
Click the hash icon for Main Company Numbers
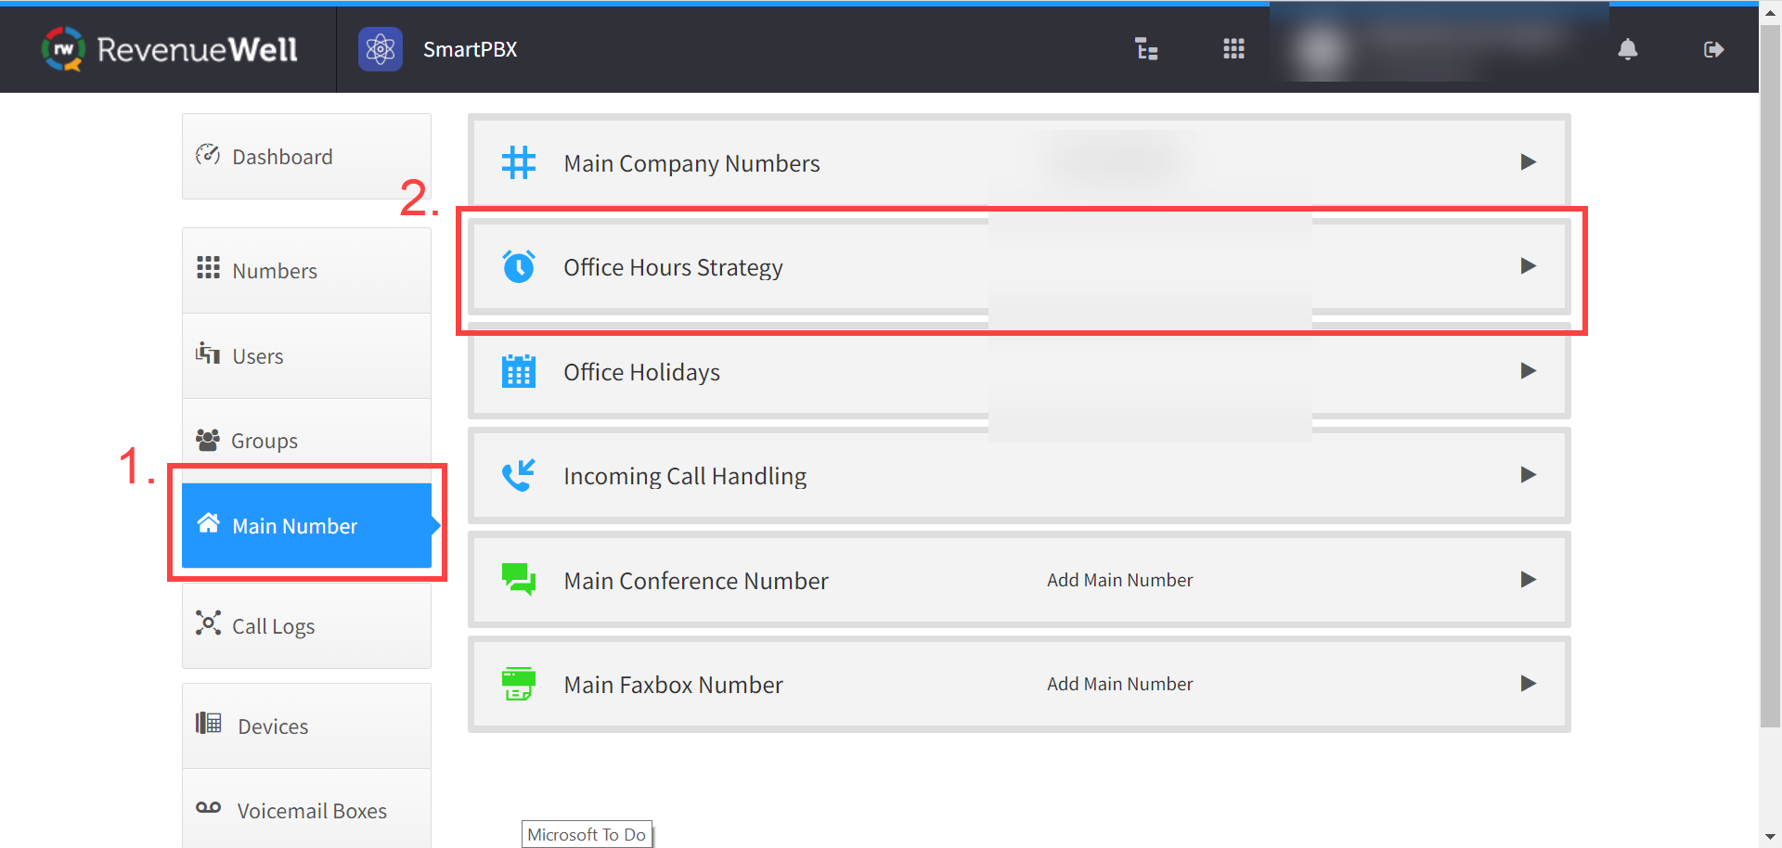[519, 162]
